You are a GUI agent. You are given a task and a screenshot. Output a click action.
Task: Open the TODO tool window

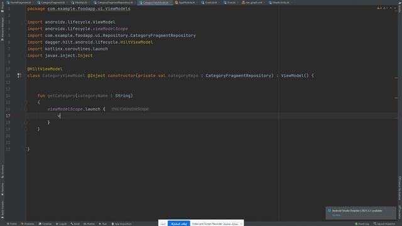point(12,224)
